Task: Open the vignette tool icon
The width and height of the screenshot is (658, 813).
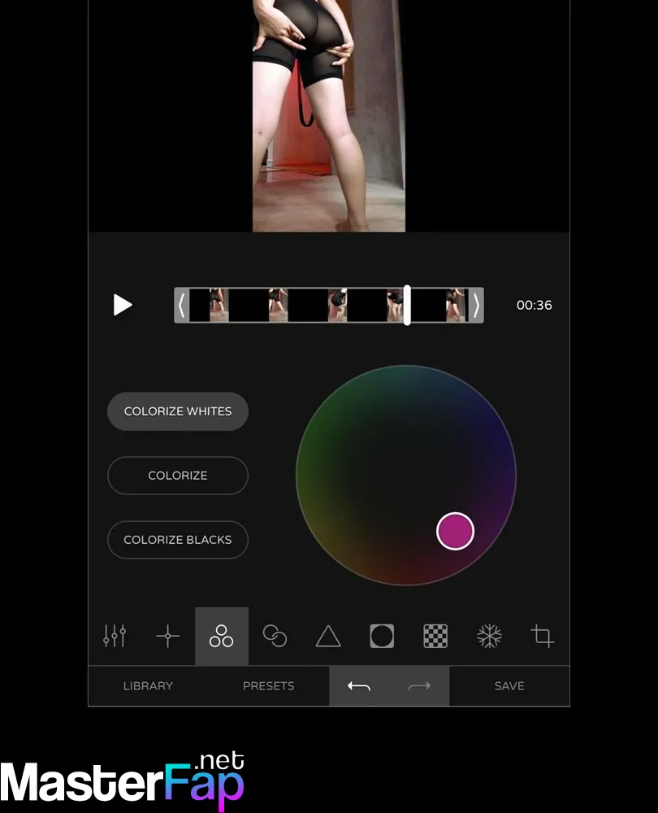Action: click(382, 636)
